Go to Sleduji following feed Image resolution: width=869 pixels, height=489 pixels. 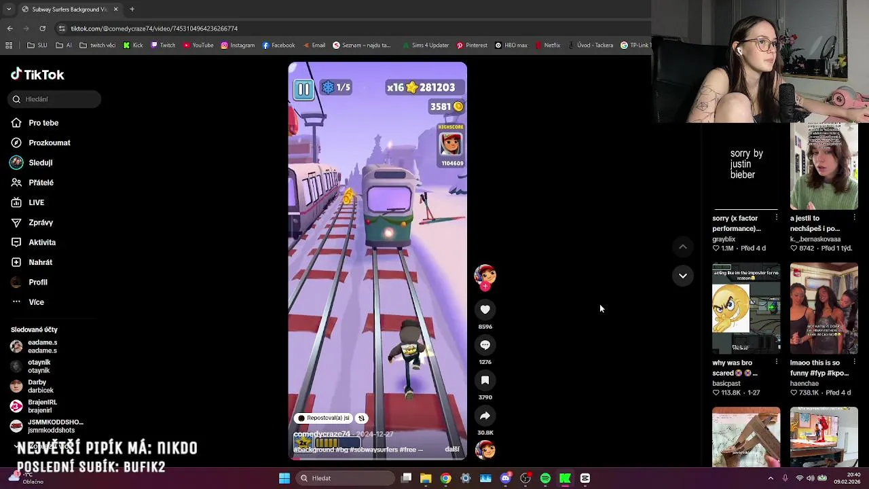coord(32,163)
